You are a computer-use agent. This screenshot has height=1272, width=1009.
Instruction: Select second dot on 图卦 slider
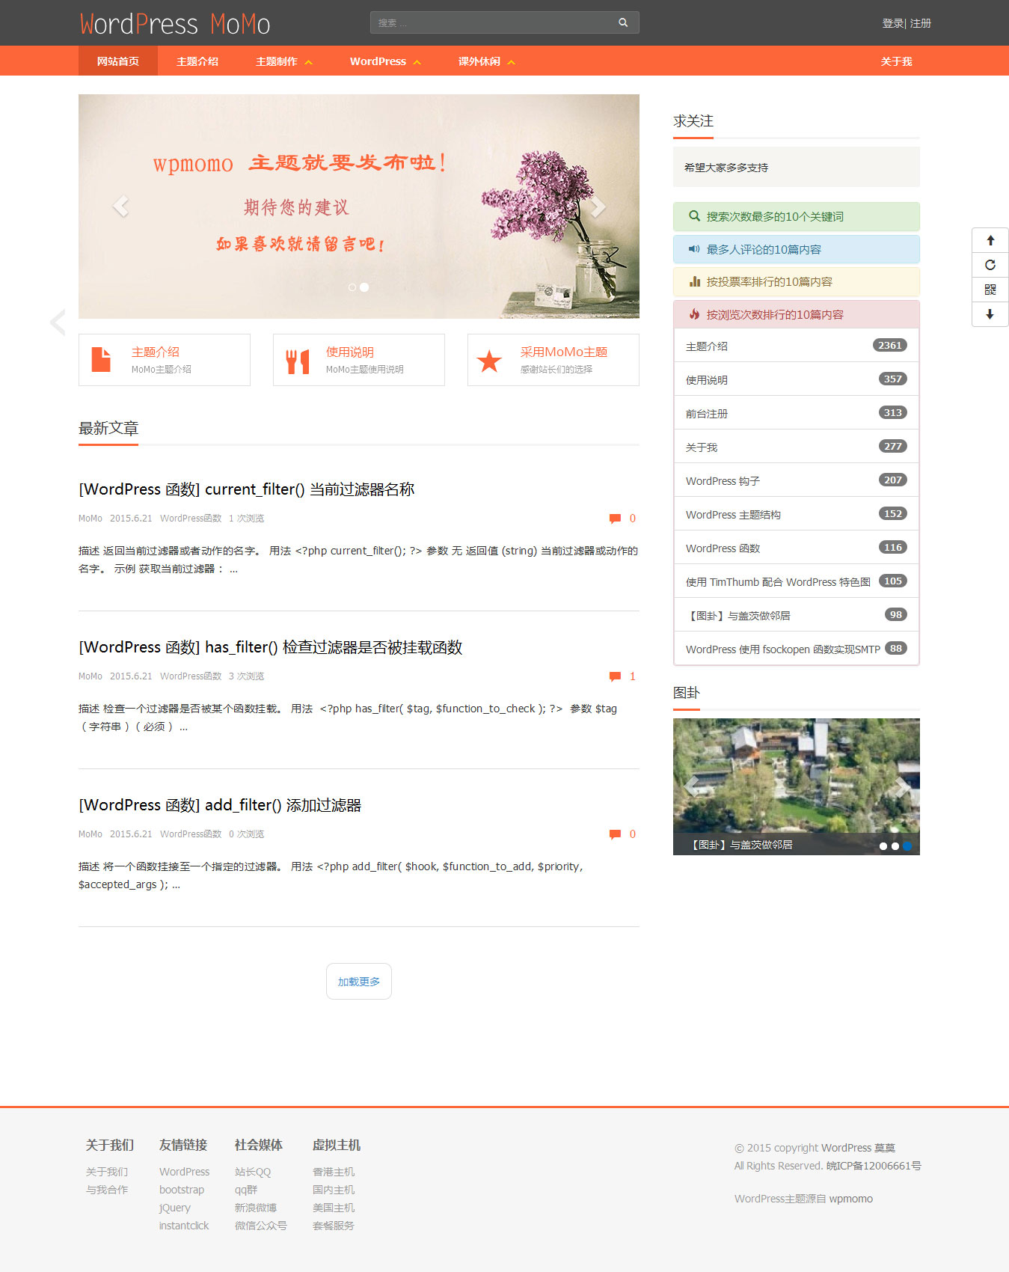click(895, 846)
